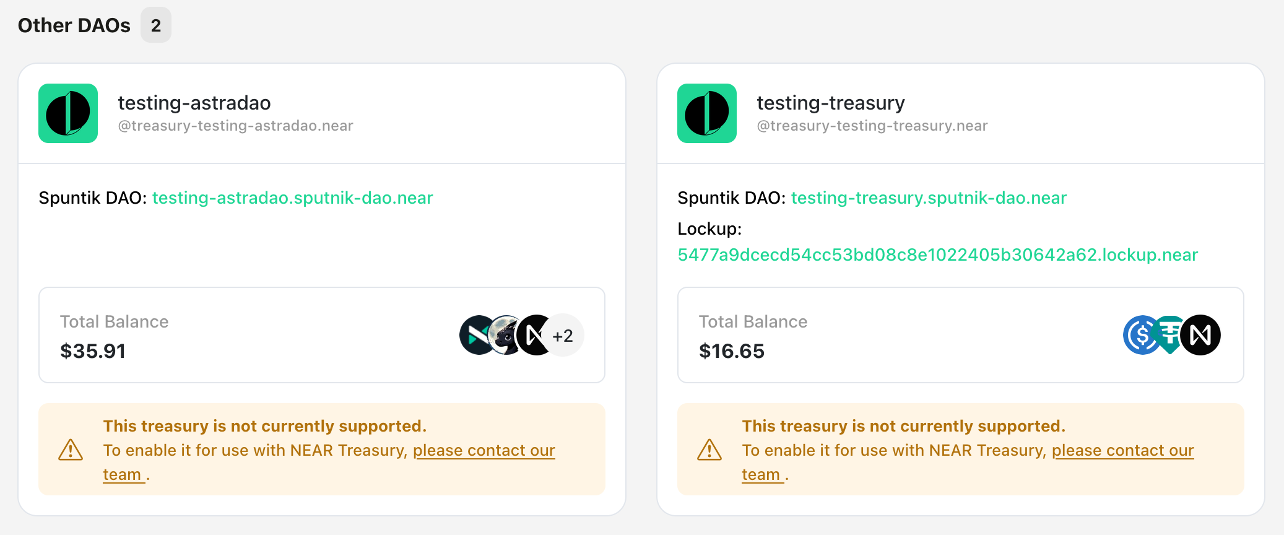Screen dimensions: 1284x535
Task: Click the Tether USDT token icon
Action: point(1169,335)
